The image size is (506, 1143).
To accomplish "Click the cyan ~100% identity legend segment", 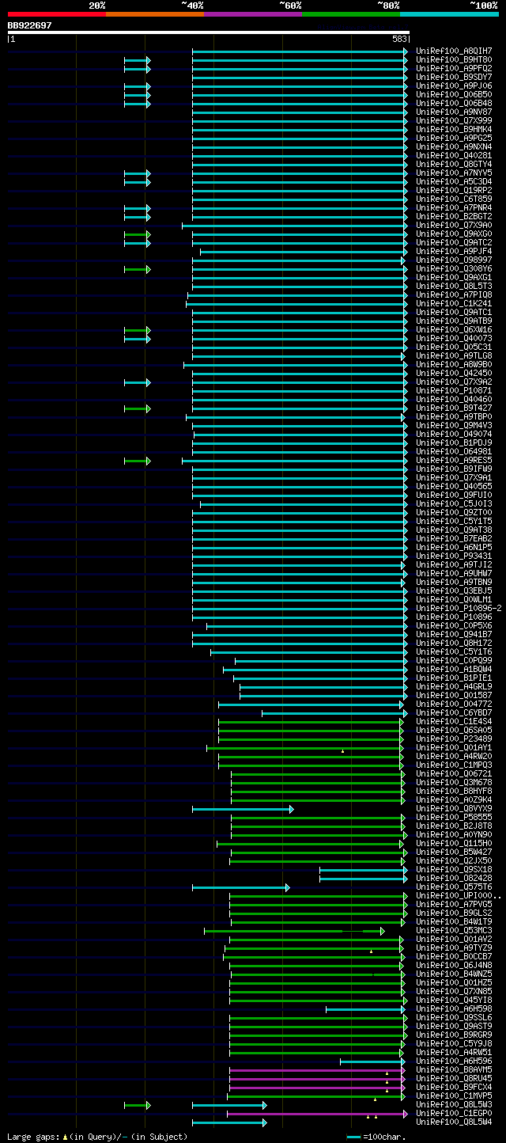I will point(449,13).
